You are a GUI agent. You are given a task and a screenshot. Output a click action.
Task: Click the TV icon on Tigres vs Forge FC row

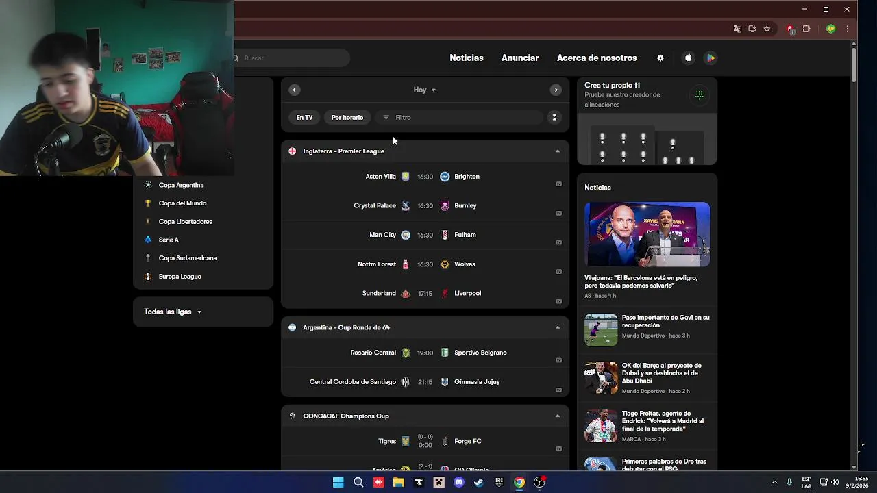[558, 449]
